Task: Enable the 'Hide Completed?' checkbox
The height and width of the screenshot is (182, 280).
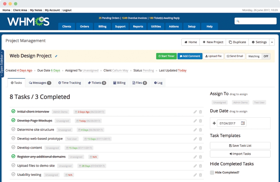Action: [212, 172]
